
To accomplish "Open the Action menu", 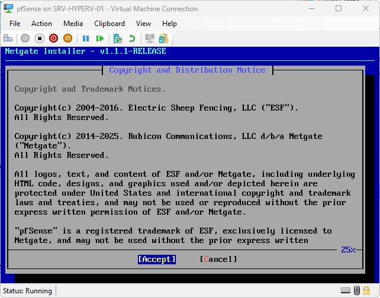I will (41, 24).
